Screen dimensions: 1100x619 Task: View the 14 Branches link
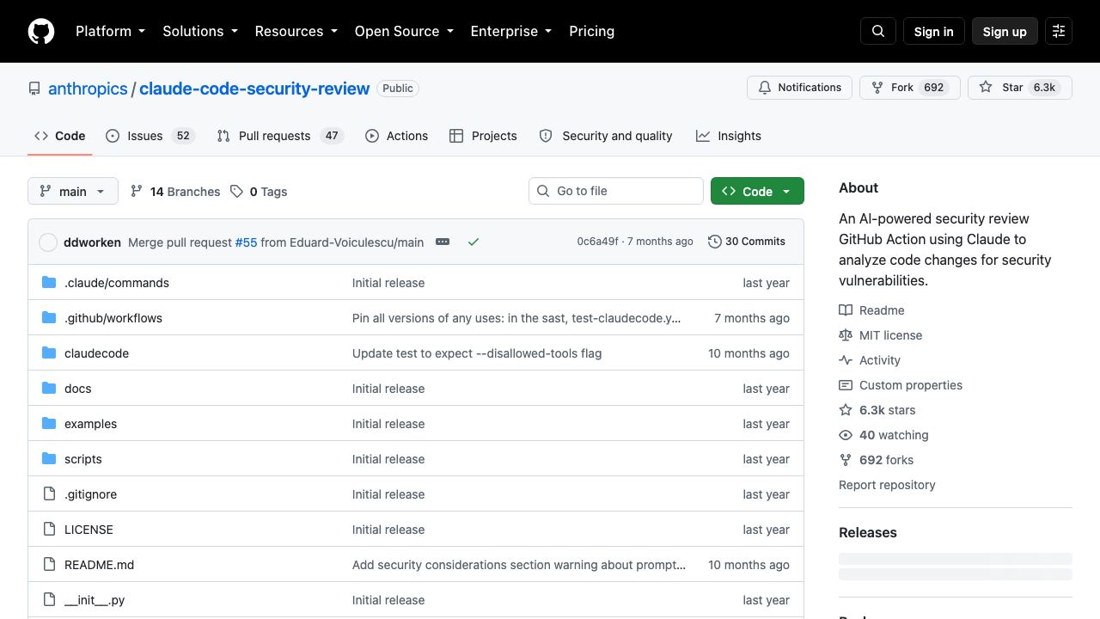coord(175,191)
